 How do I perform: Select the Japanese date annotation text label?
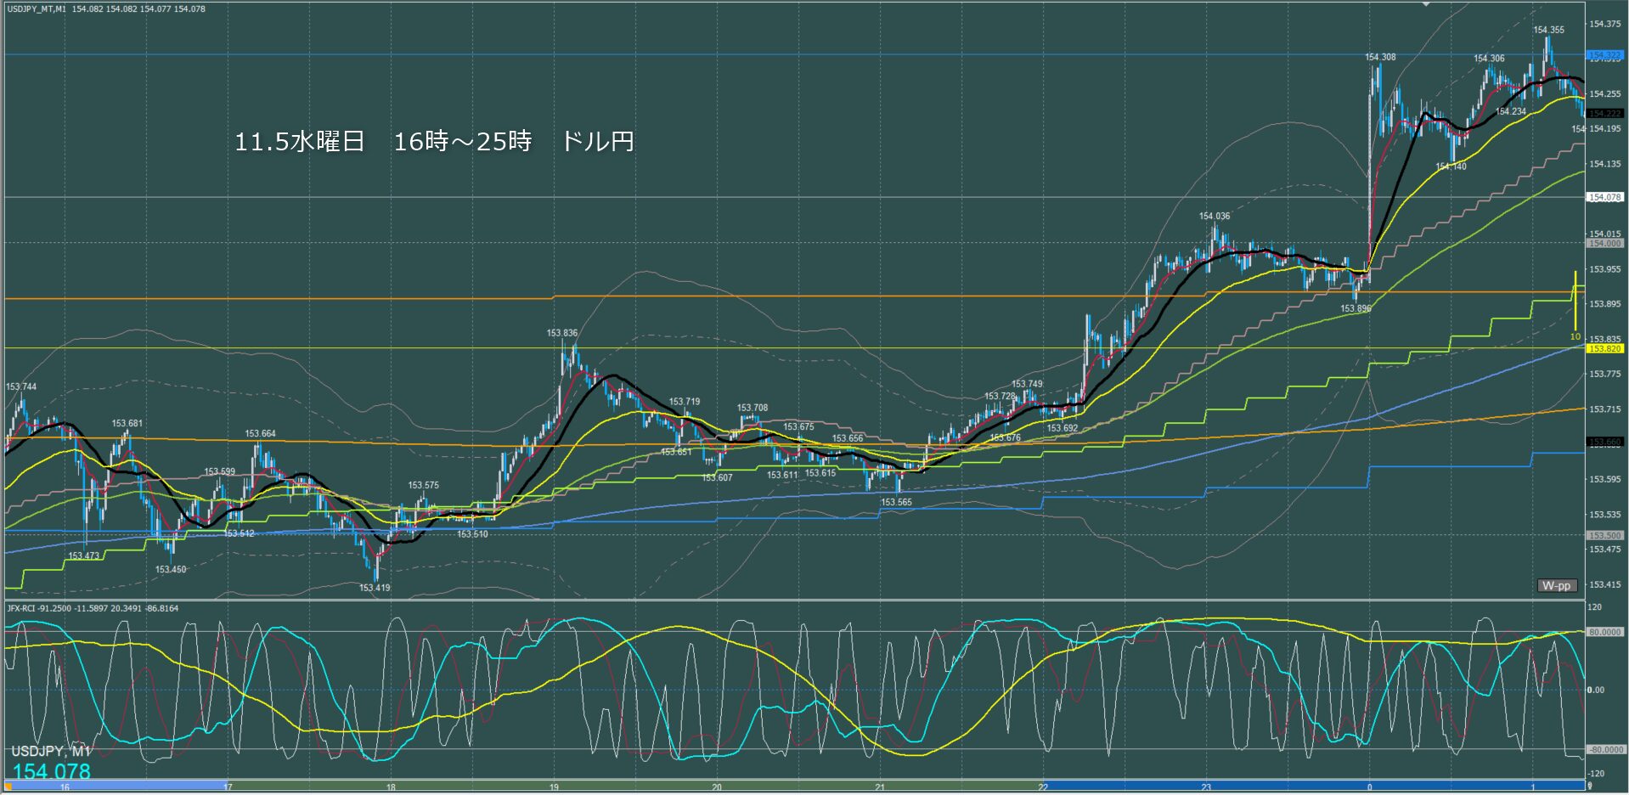tap(434, 141)
